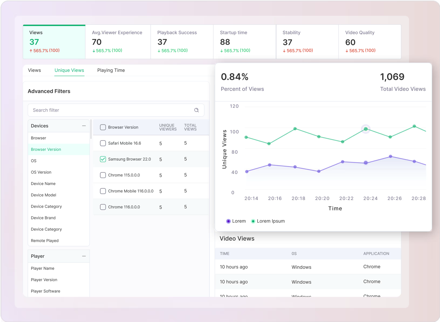Select the Stability metric card
The width and height of the screenshot is (440, 322).
(307, 42)
